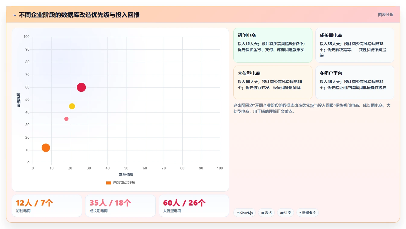Click the star icon inside the 数据卡片 tag
This screenshot has width=406, height=229.
(300, 213)
